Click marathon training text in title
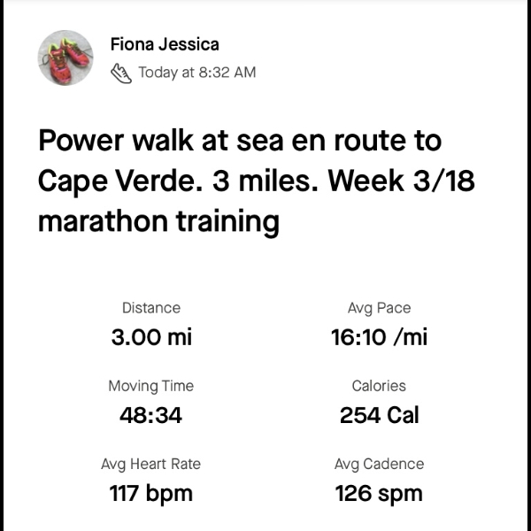 click(x=158, y=222)
